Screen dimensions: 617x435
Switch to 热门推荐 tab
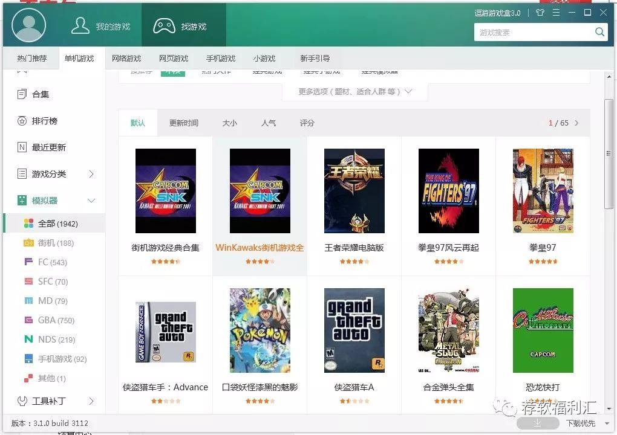tap(31, 58)
